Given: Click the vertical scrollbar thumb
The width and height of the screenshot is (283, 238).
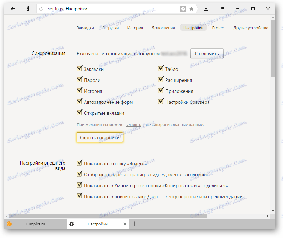Looking at the screenshot, I should pyautogui.click(x=273, y=48).
